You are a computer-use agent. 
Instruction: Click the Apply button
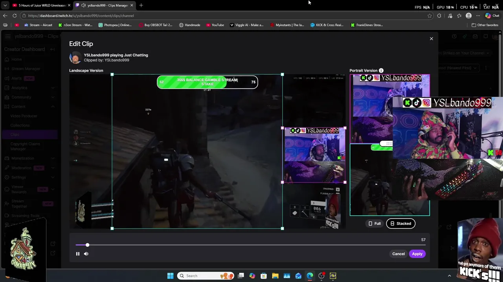point(417,254)
